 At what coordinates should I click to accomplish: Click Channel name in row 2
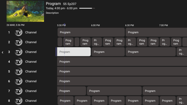(31, 42)
